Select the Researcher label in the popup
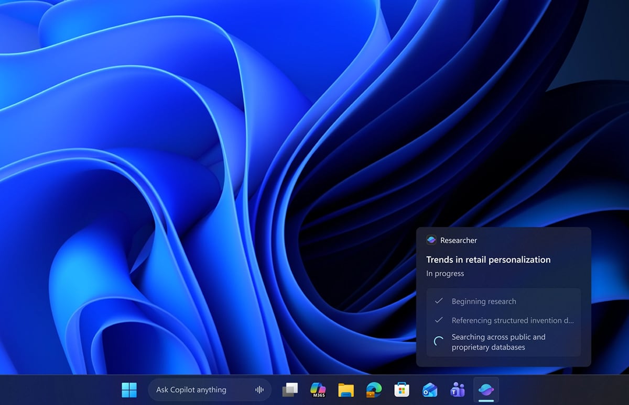The width and height of the screenshot is (629, 405). coord(459,240)
